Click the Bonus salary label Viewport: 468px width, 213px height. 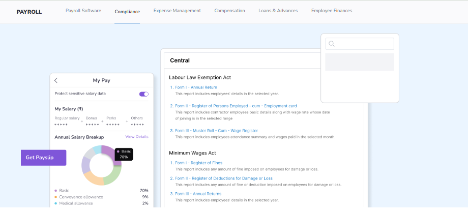pyautogui.click(x=92, y=118)
